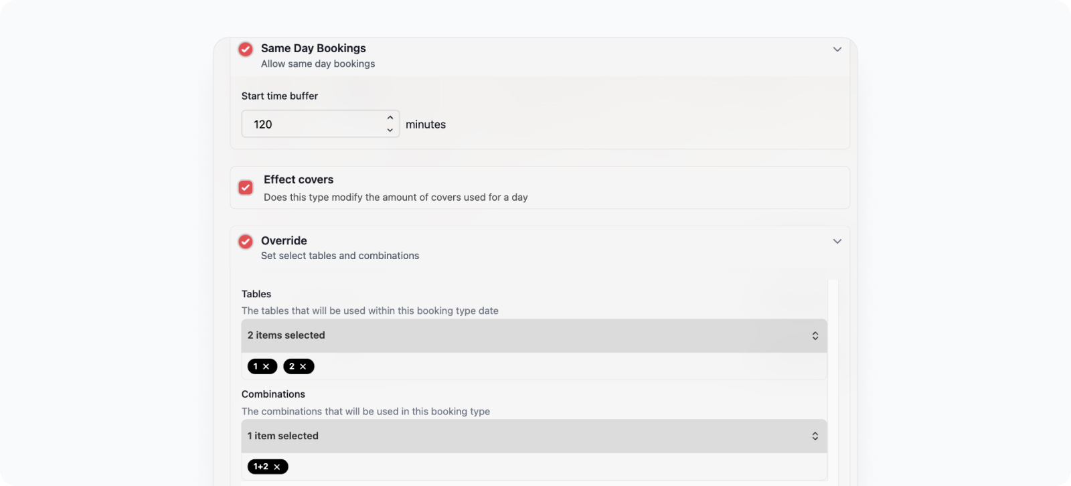The image size is (1071, 486).
Task: Remove table 2 tag
Action: [x=303, y=366]
